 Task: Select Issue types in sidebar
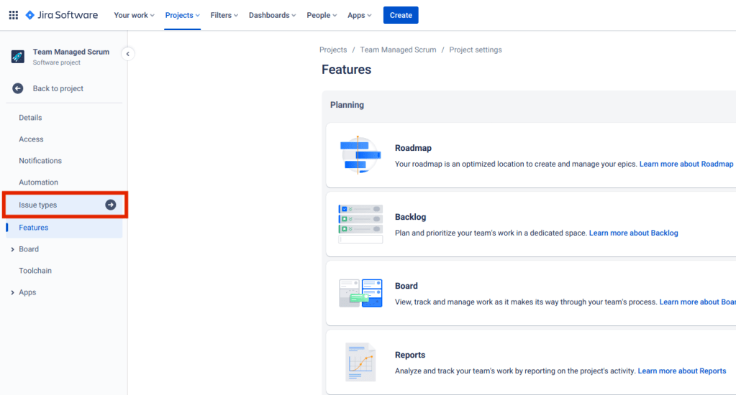tap(64, 205)
